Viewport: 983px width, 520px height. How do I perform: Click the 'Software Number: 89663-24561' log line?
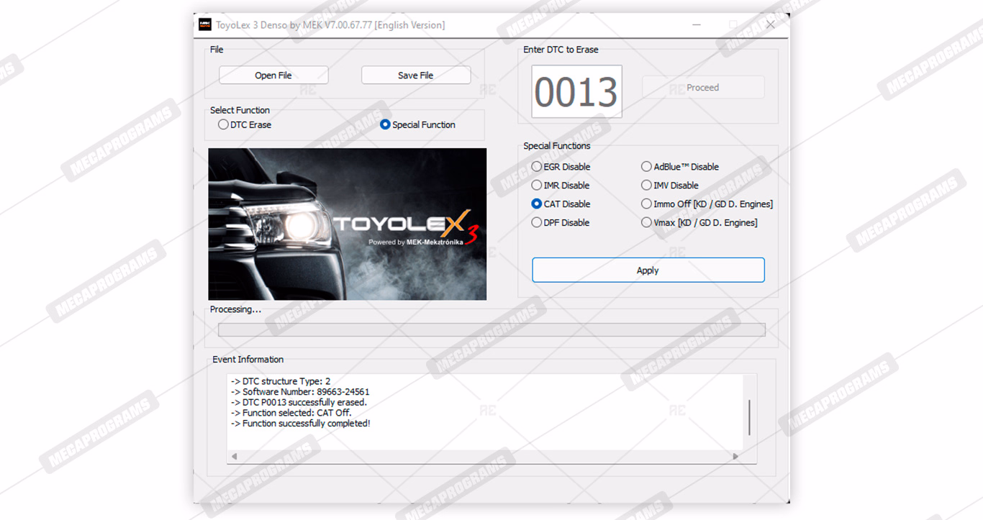tap(300, 392)
